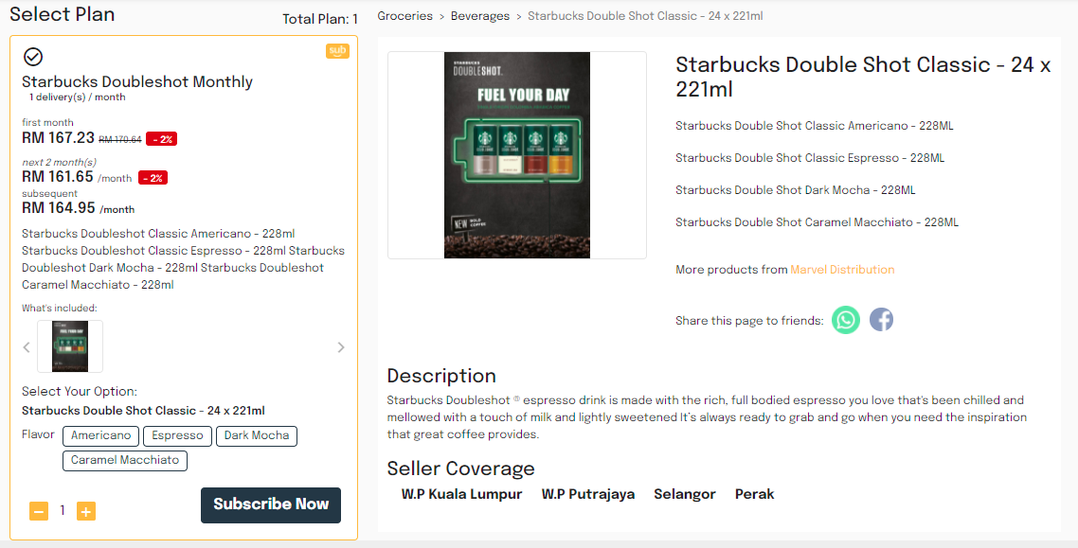Show next included item with right chevron

coord(341,347)
